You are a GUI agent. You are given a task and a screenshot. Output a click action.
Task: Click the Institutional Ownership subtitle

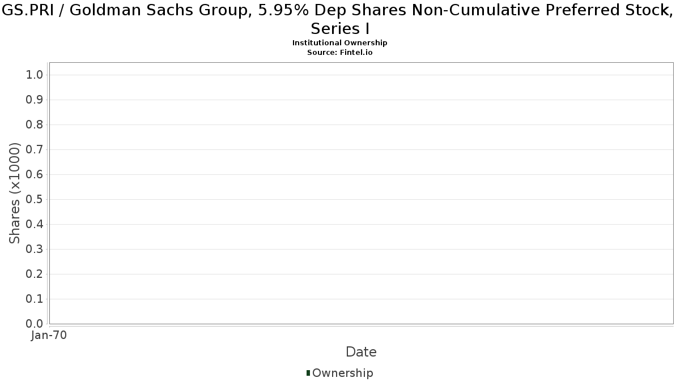coord(340,43)
